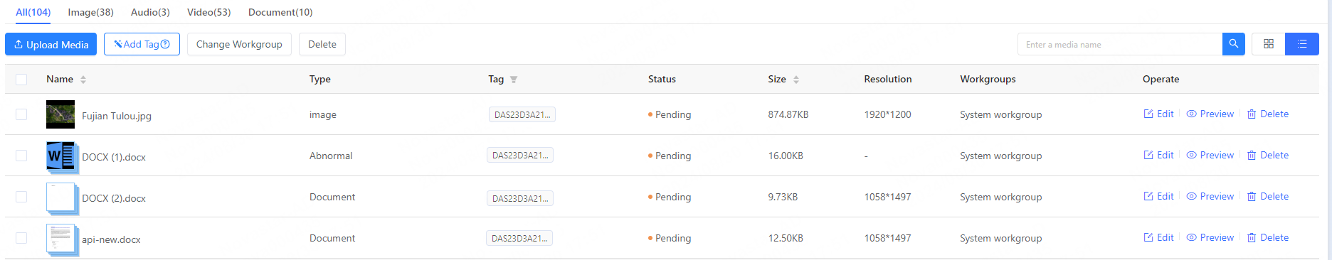Open the DOCX (1).docx Word file thumbnail

61,156
